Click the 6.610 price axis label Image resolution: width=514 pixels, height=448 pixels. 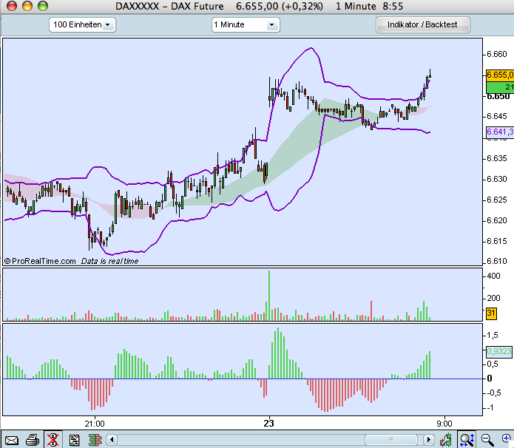click(x=497, y=261)
